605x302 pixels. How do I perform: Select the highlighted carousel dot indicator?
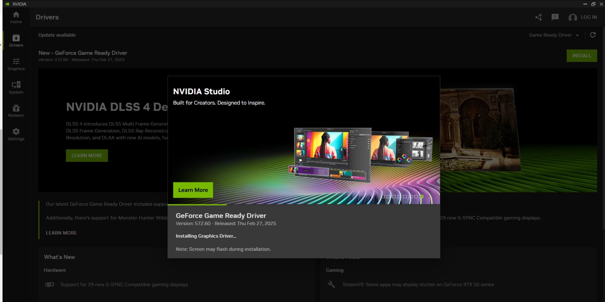[422, 197]
